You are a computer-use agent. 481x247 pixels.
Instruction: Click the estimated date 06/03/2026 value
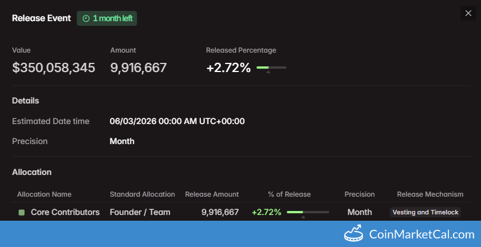177,121
